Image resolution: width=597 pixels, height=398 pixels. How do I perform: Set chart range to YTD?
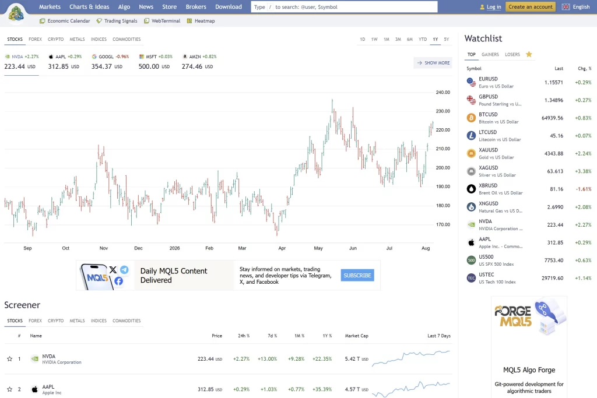tap(423, 39)
